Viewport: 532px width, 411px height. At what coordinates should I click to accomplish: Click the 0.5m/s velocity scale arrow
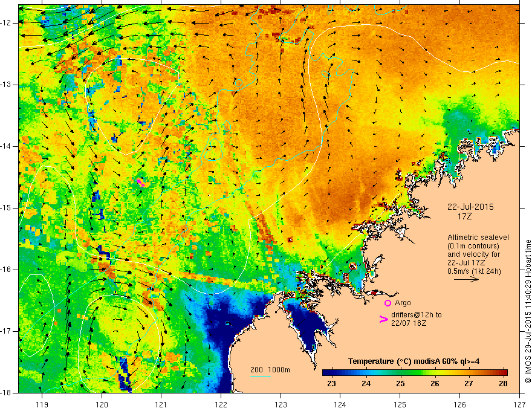[x=466, y=279]
